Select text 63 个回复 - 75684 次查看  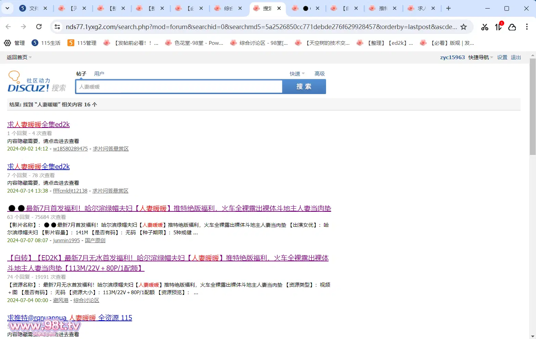click(x=37, y=217)
